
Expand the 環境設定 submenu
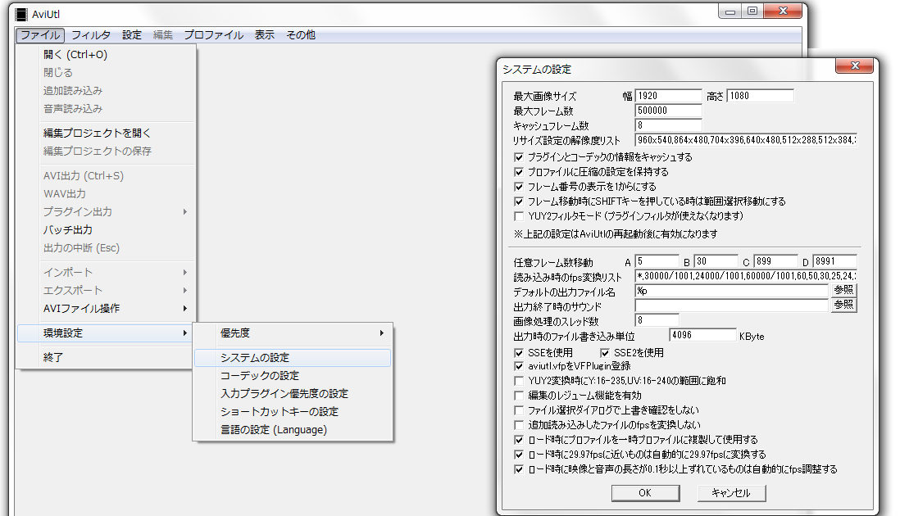[104, 333]
